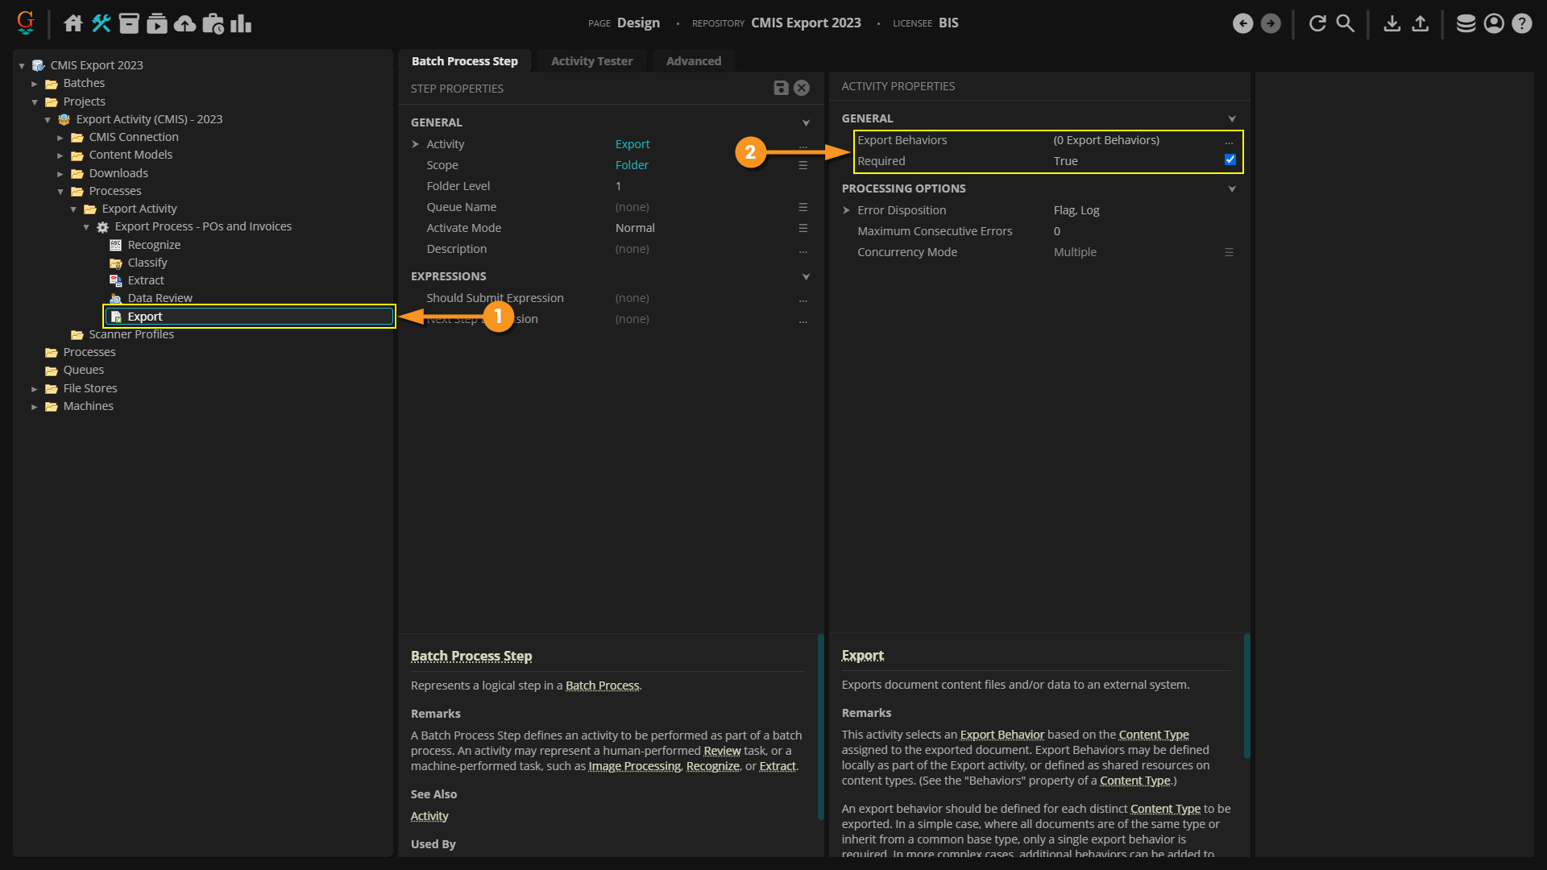The width and height of the screenshot is (1547, 870).
Task: Open the user account icon
Action: click(x=1494, y=23)
